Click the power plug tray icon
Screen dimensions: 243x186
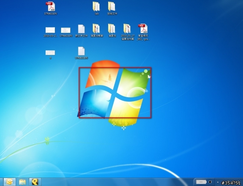pos(210,182)
